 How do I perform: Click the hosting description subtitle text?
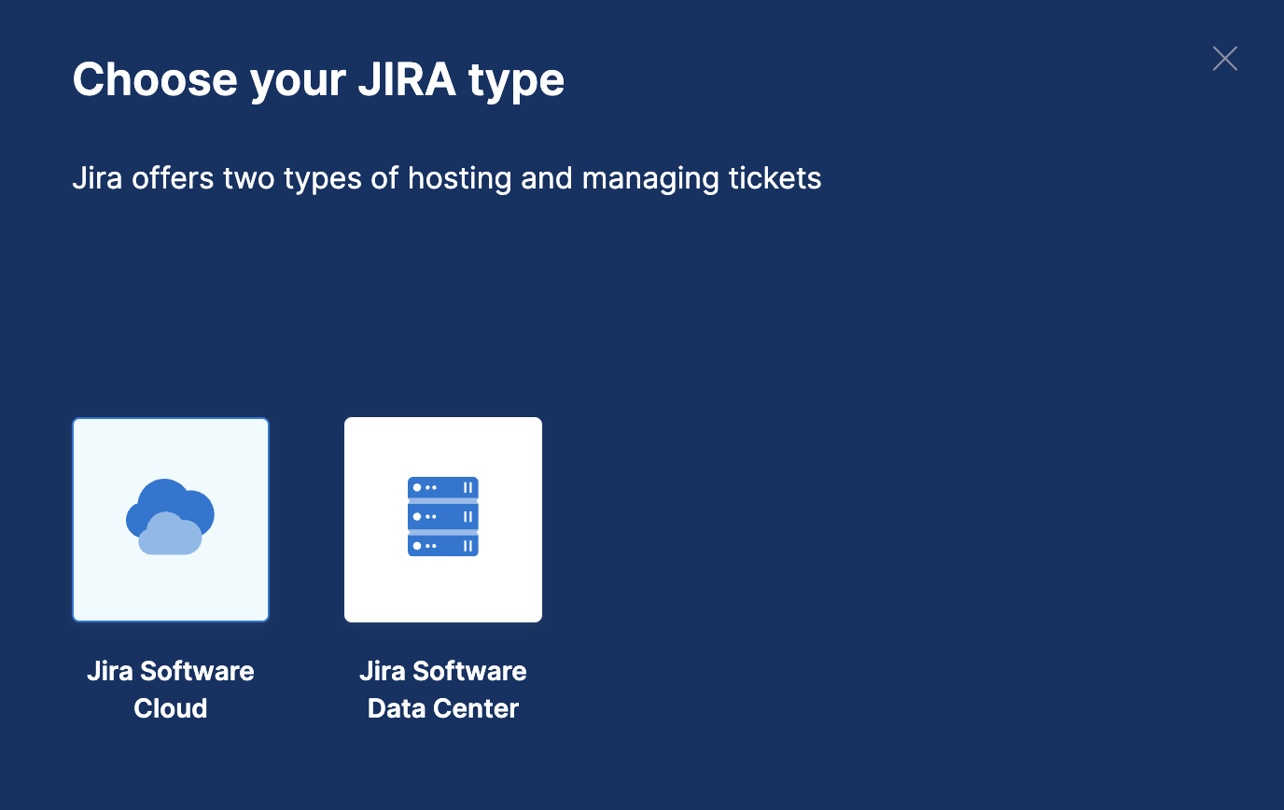pos(447,177)
